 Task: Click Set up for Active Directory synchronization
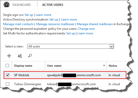click(x=54, y=19)
